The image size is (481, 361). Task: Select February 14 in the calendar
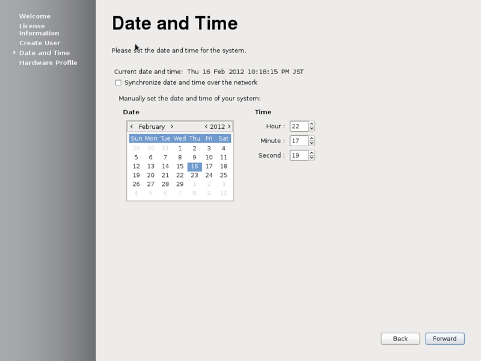[165, 167]
